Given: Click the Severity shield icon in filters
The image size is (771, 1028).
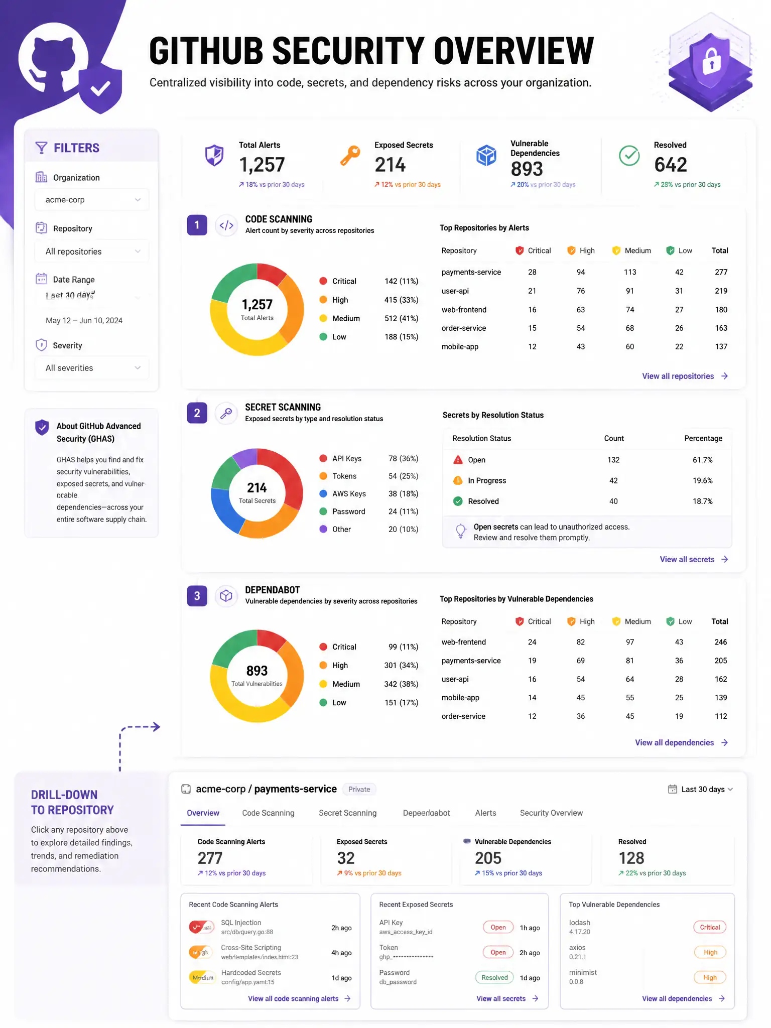Looking at the screenshot, I should [x=41, y=345].
